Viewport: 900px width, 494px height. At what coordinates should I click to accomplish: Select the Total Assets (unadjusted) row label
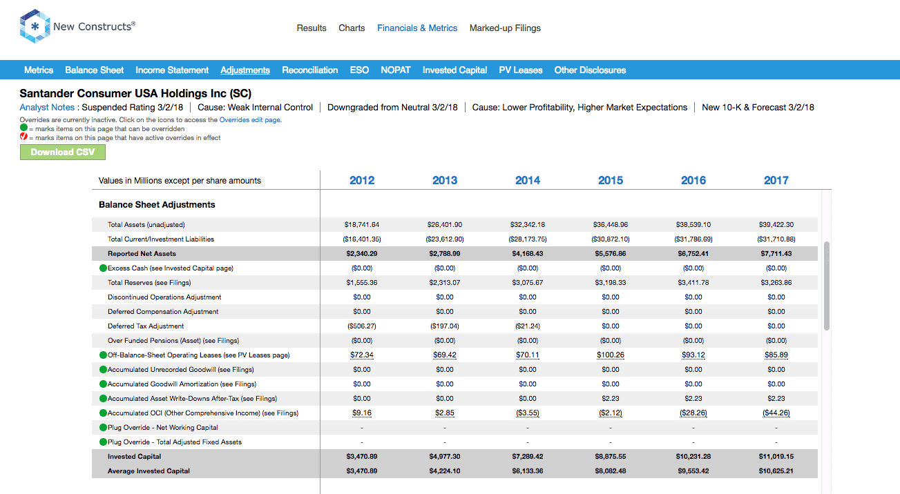(146, 224)
